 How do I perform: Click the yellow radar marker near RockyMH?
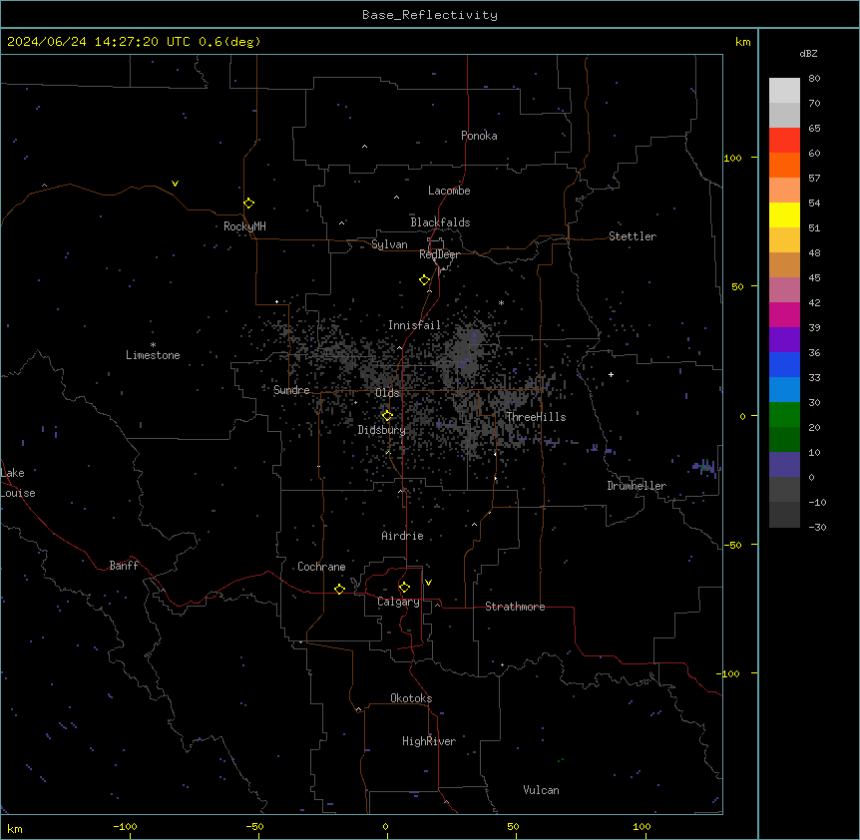coord(248,204)
